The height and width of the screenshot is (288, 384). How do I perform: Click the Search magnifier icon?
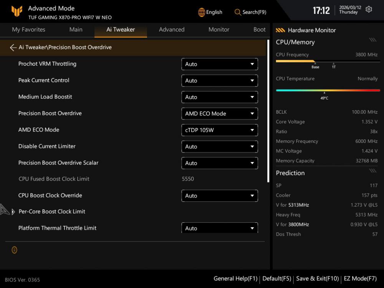[x=238, y=12]
